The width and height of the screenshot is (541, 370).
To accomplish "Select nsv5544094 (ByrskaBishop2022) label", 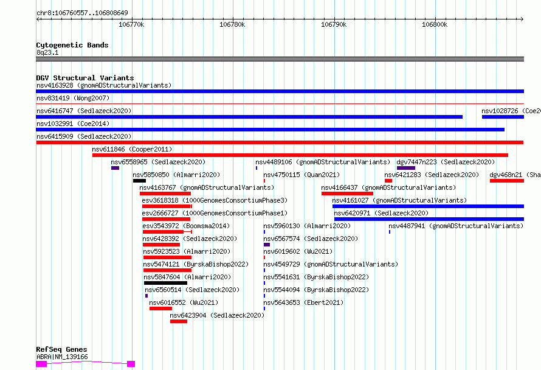I will pos(316,290).
